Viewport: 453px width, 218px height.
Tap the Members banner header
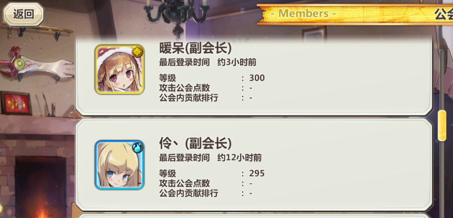pyautogui.click(x=304, y=14)
